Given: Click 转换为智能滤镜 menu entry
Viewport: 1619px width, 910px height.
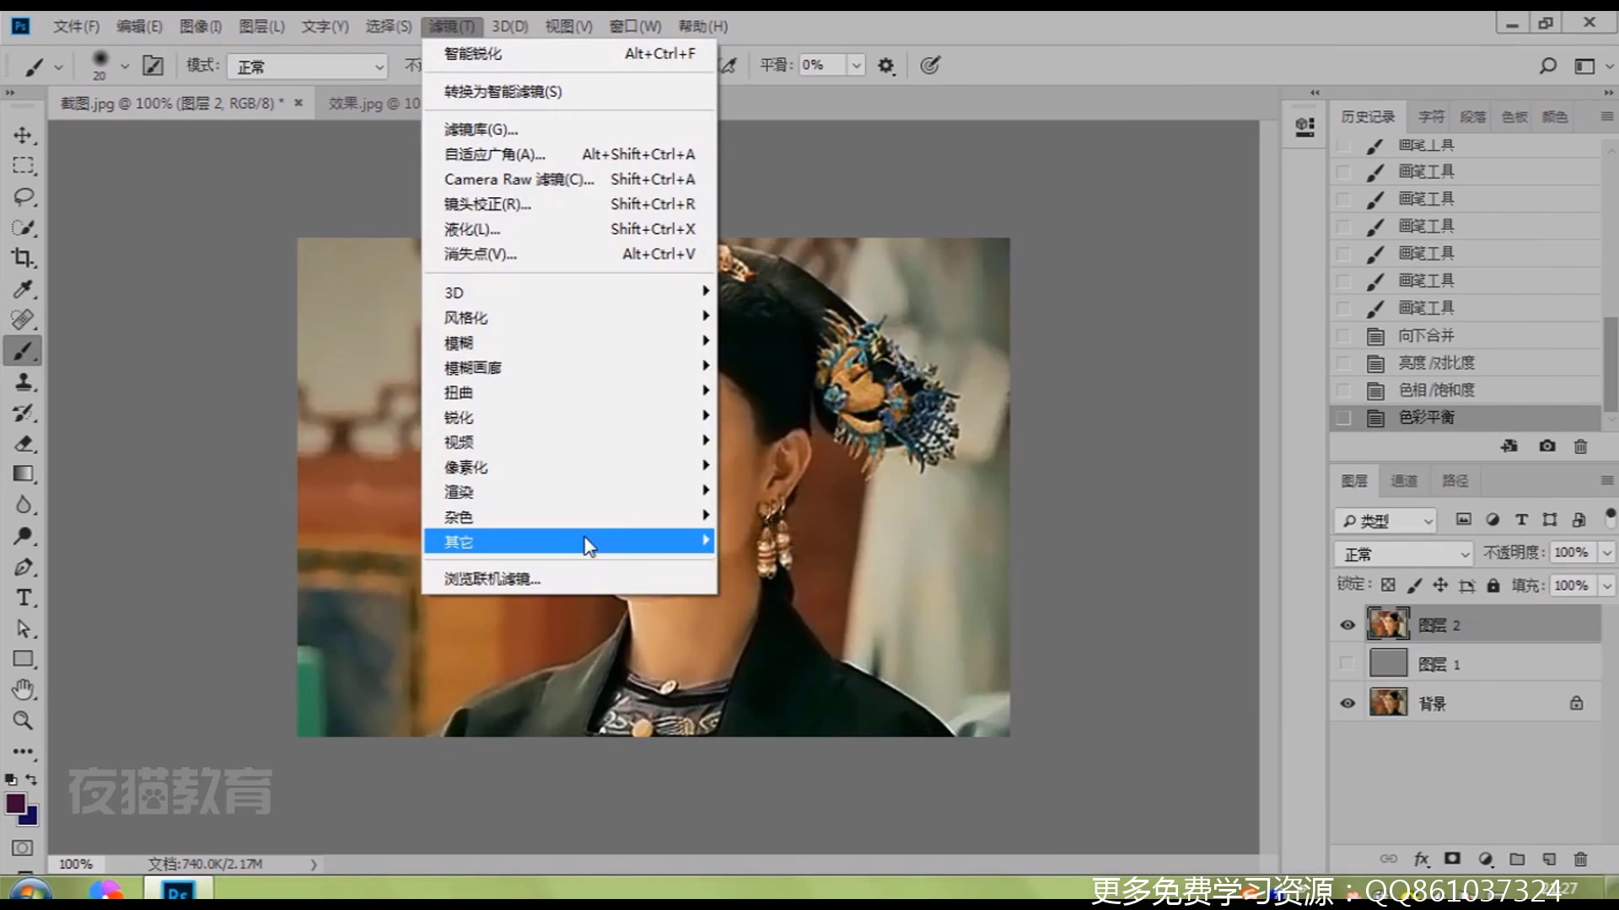Looking at the screenshot, I should 503,92.
